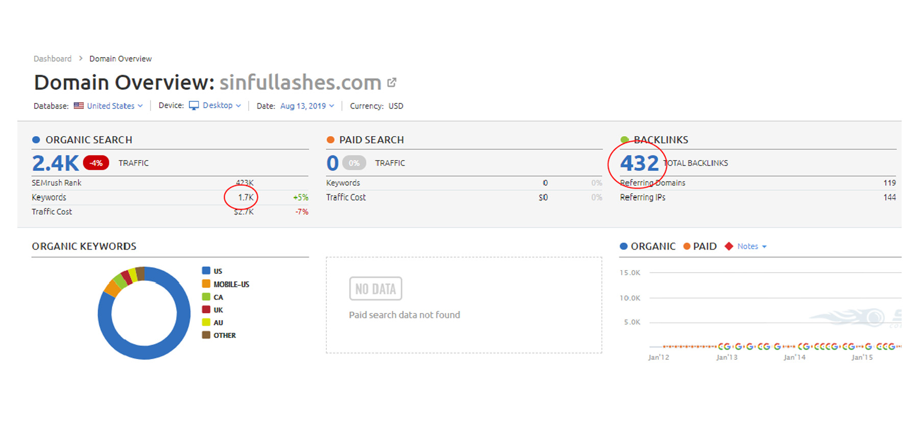Open the 432 total backlinks link
This screenshot has width=919, height=424.
coord(639,163)
